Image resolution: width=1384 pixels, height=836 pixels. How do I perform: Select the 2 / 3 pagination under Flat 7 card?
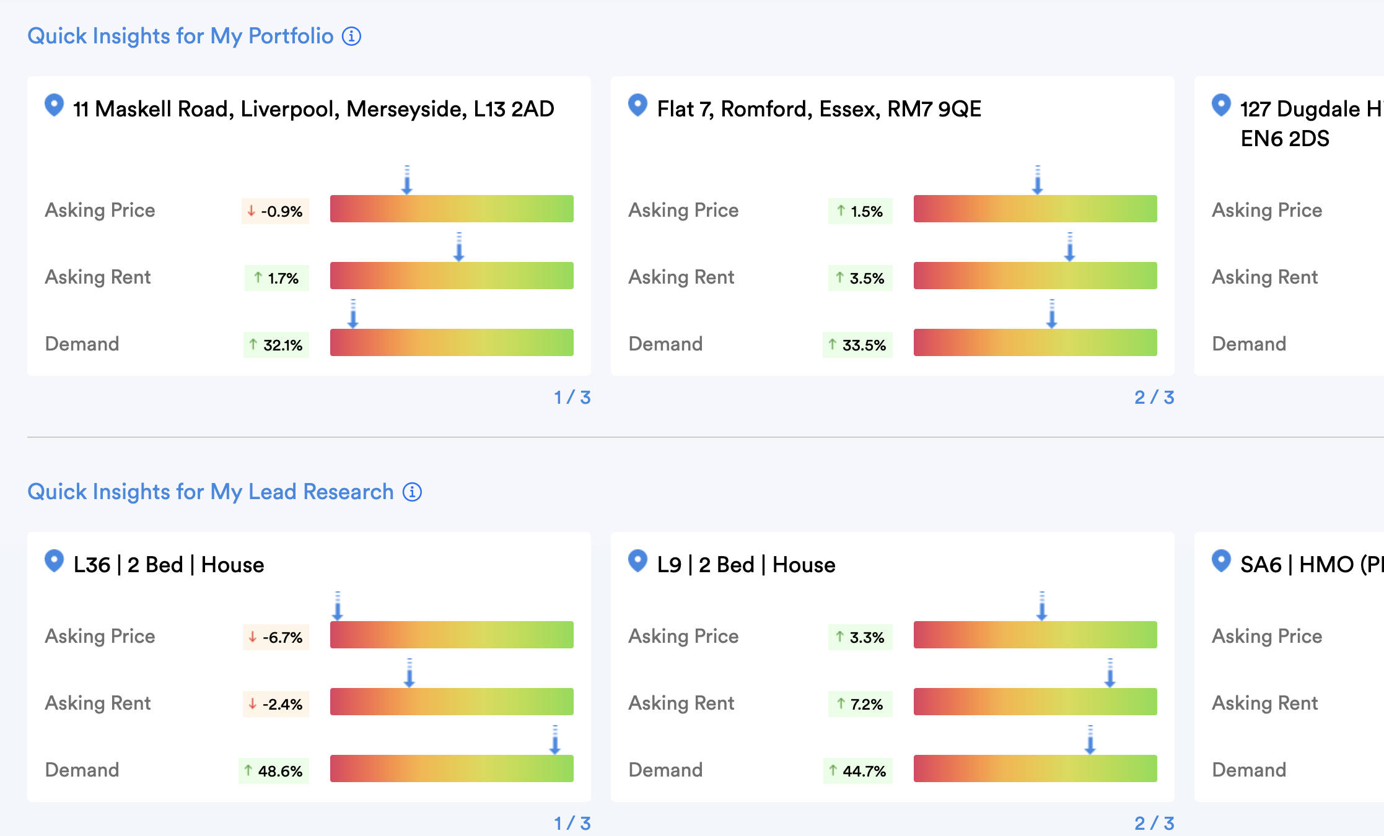coord(1155,398)
